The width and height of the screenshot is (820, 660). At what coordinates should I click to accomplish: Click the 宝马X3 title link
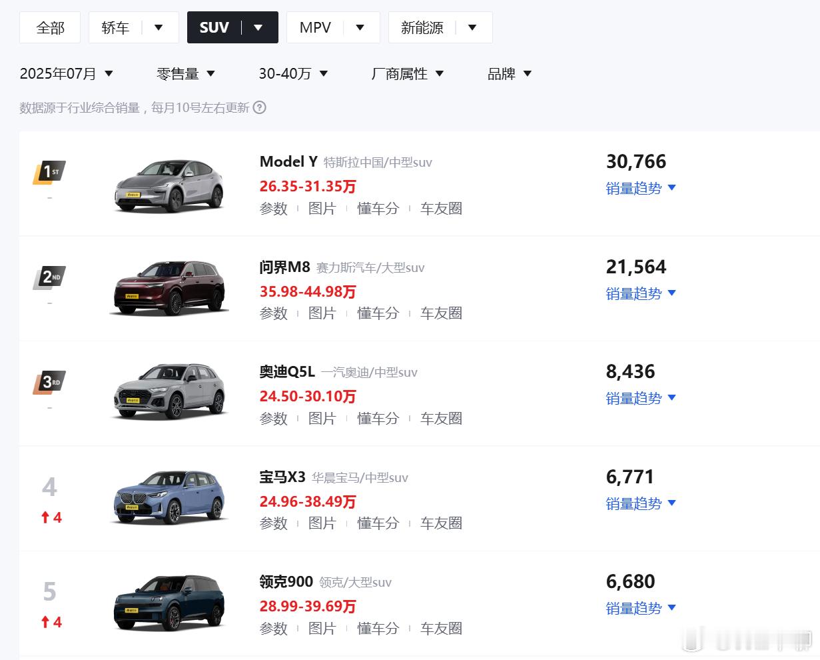pos(282,477)
